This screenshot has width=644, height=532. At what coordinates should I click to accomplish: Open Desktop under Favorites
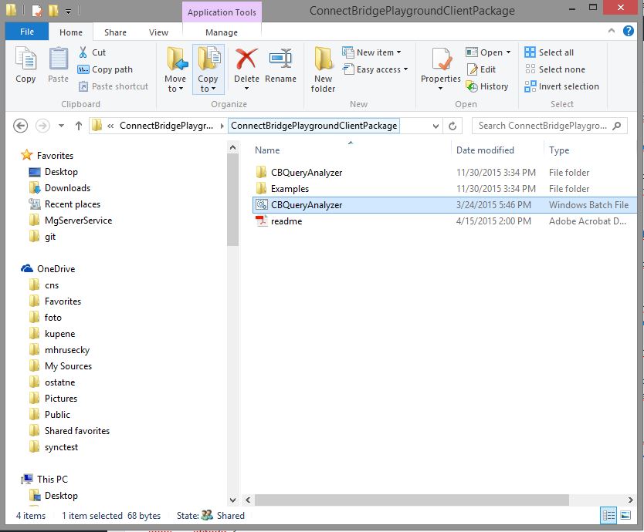(61, 172)
